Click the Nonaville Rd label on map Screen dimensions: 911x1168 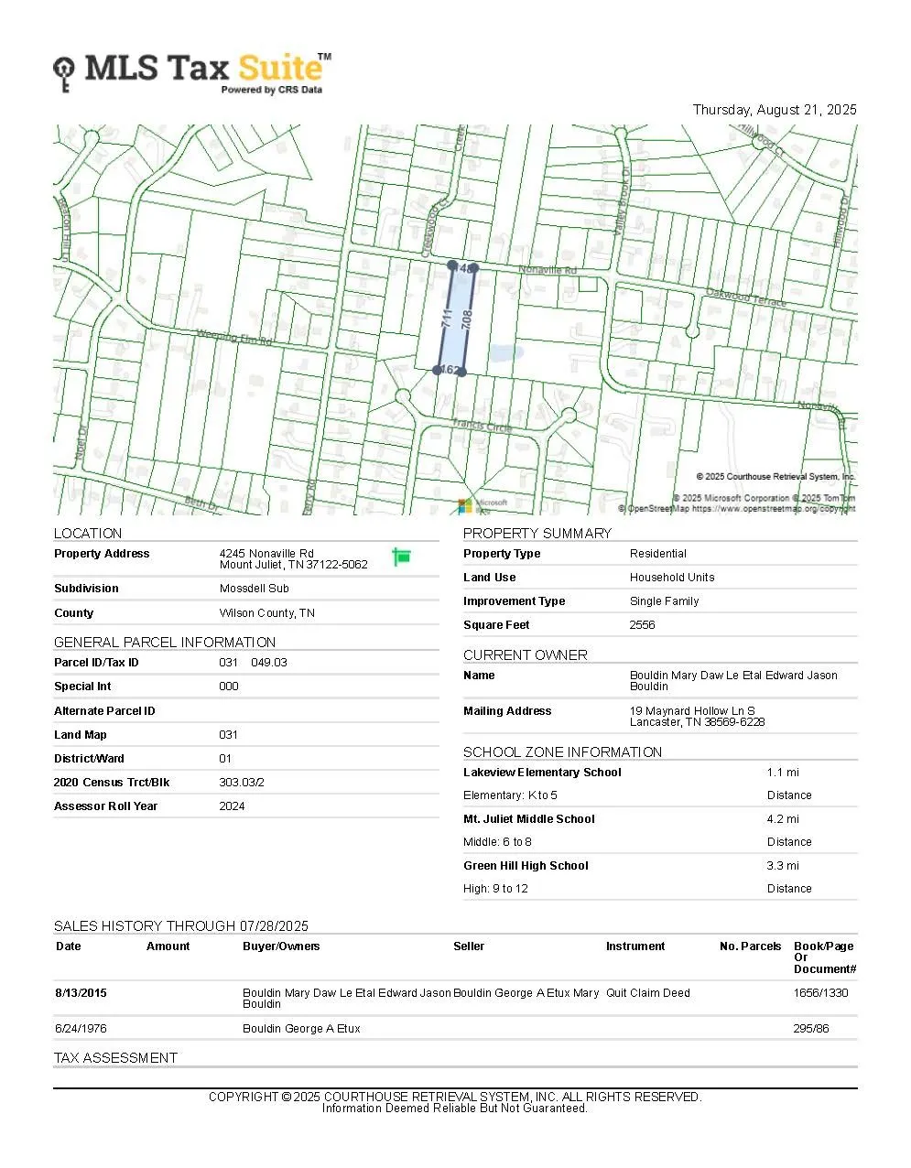click(x=548, y=270)
